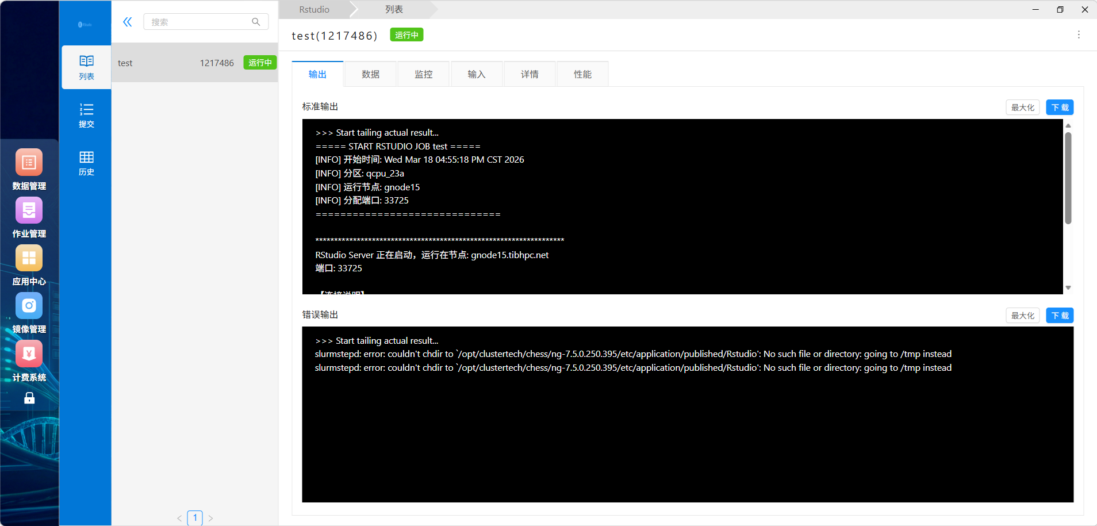The height and width of the screenshot is (526, 1097).
Task: Open 数据管理 data management app
Action: (29, 169)
